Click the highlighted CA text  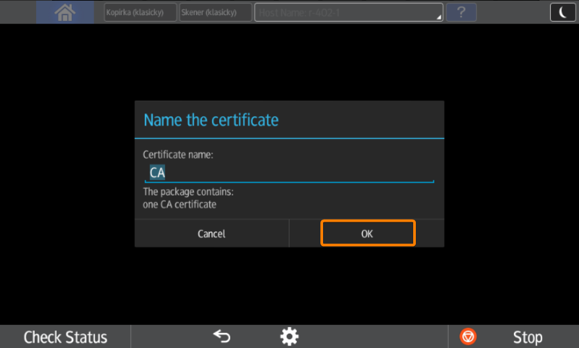[x=157, y=173]
